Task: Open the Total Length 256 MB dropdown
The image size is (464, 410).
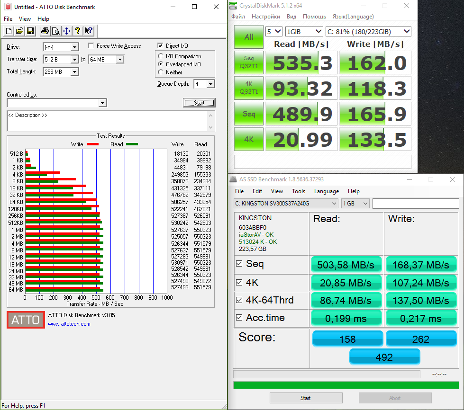Action: point(74,71)
